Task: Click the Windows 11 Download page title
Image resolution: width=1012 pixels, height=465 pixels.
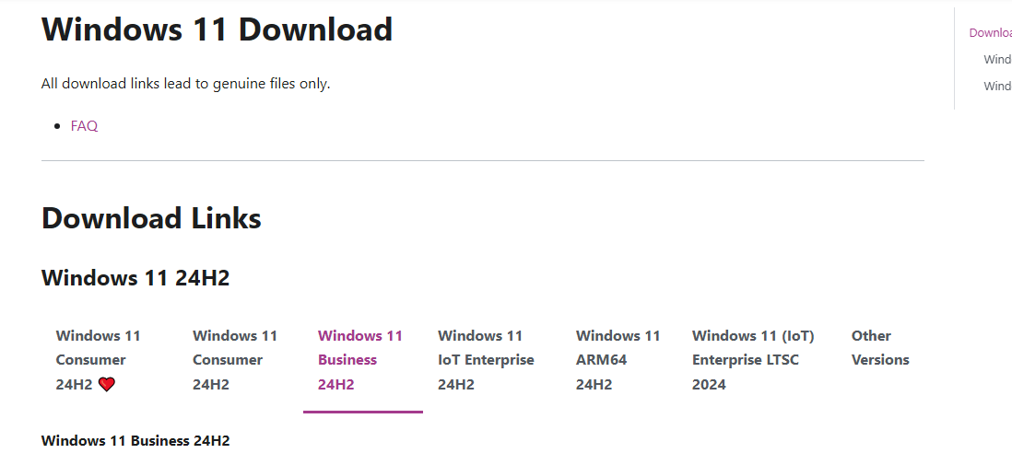Action: click(x=217, y=29)
